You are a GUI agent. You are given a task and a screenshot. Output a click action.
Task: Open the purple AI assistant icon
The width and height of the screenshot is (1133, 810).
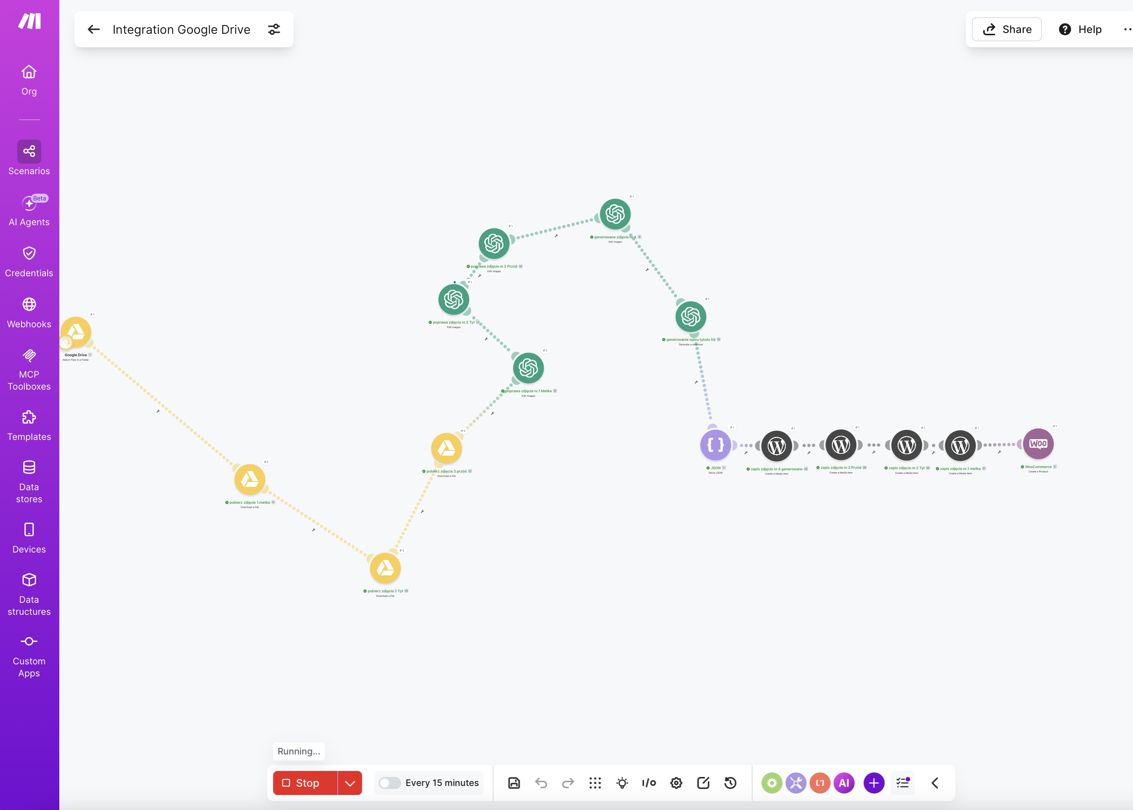(x=844, y=783)
